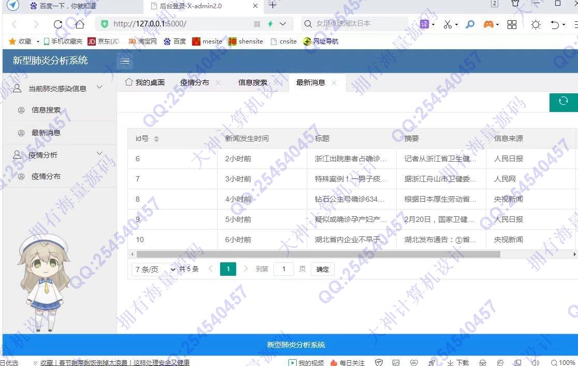Click the table horizontal scrollbar
This screenshot has width=578, height=366.
(318, 254)
